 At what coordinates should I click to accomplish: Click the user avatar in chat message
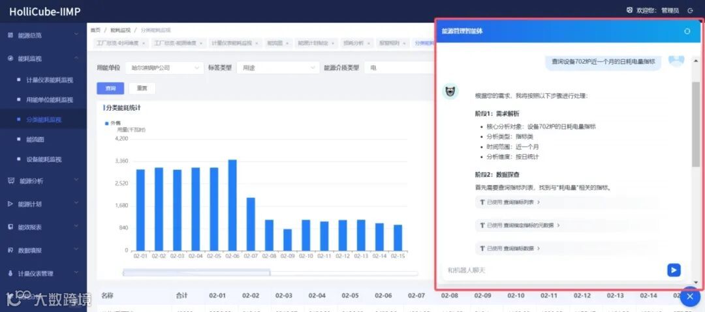(x=676, y=61)
